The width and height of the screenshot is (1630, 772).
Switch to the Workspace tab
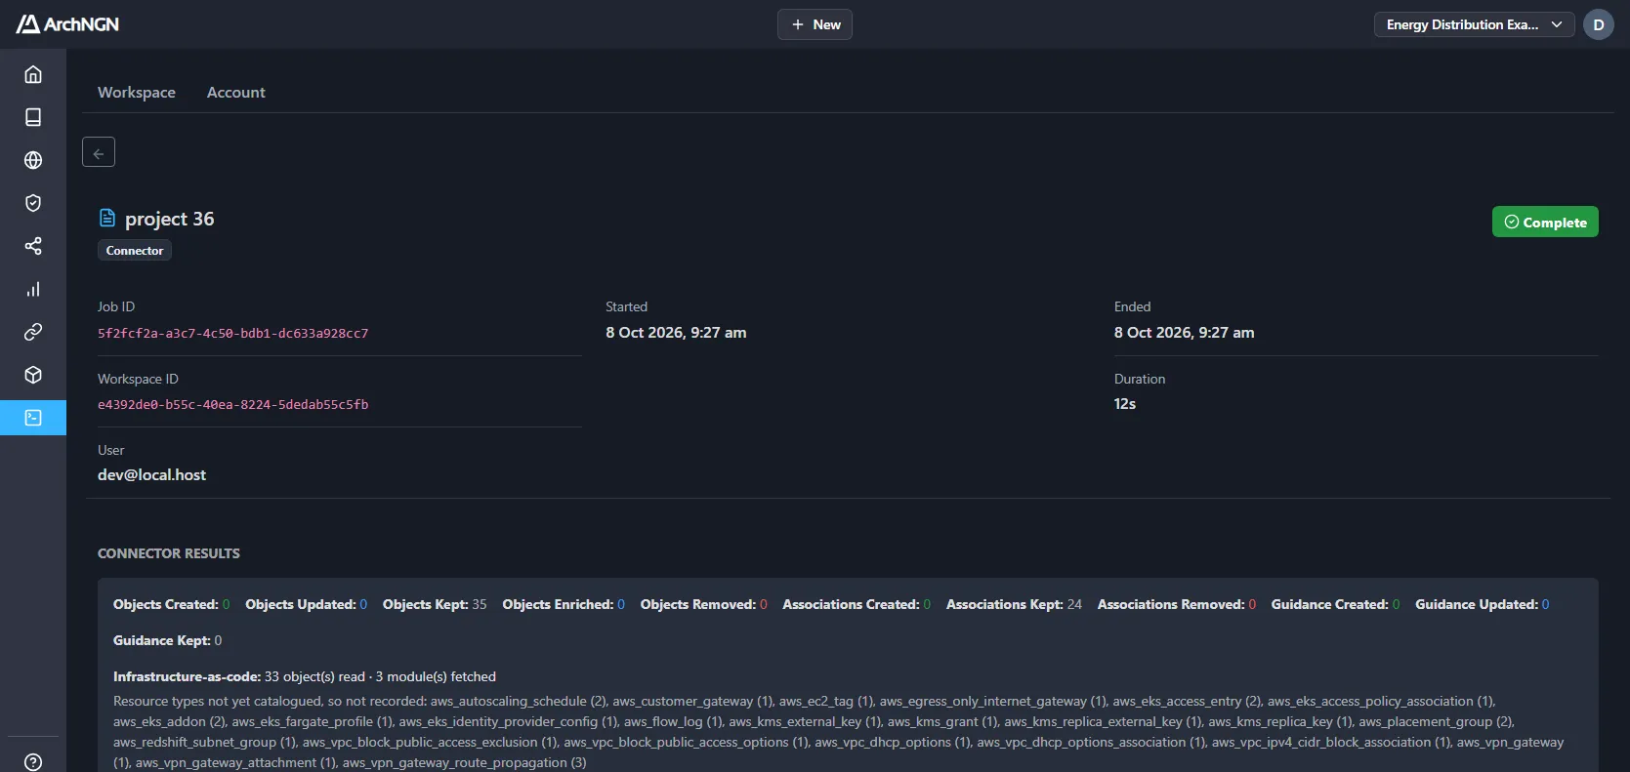137,92
